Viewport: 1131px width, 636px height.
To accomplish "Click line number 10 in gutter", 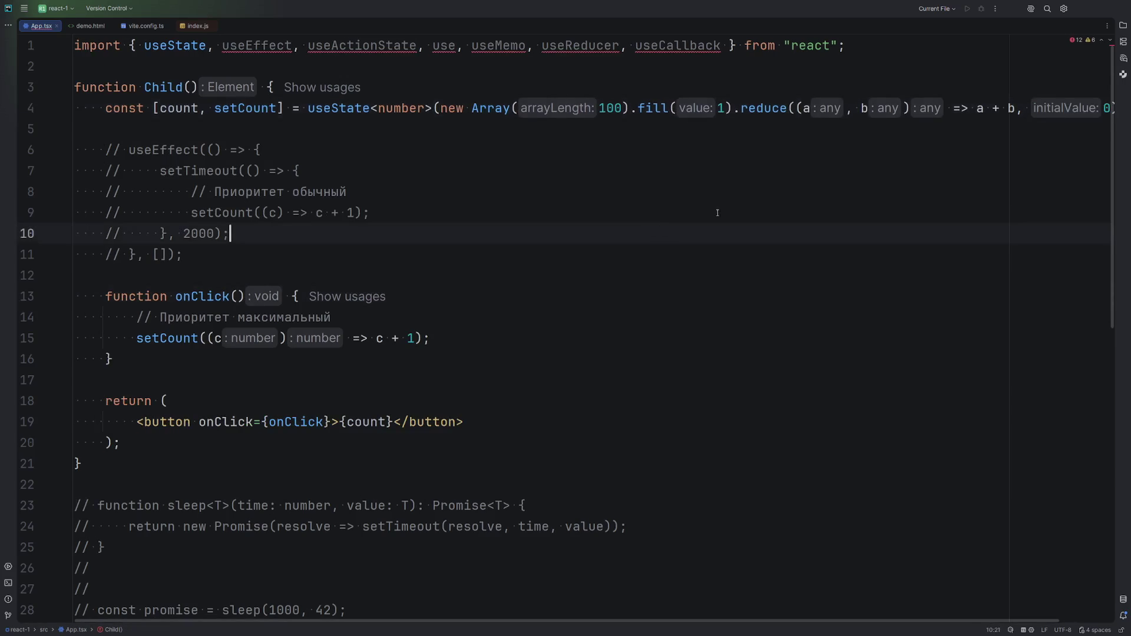I will (x=27, y=234).
